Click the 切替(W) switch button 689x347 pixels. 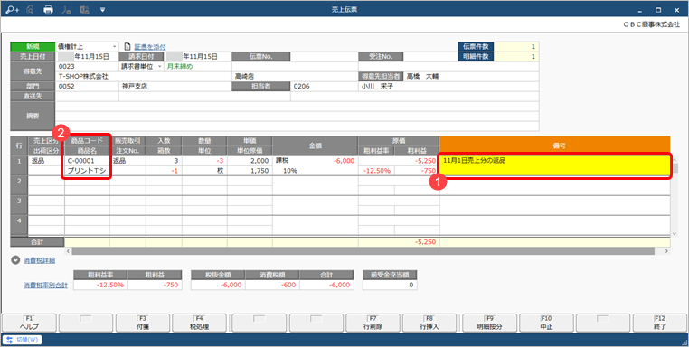click(23, 340)
